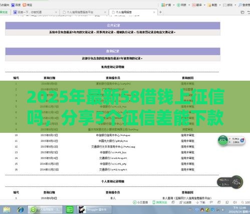Open the 网银 online banking toolbar item

point(182,5)
